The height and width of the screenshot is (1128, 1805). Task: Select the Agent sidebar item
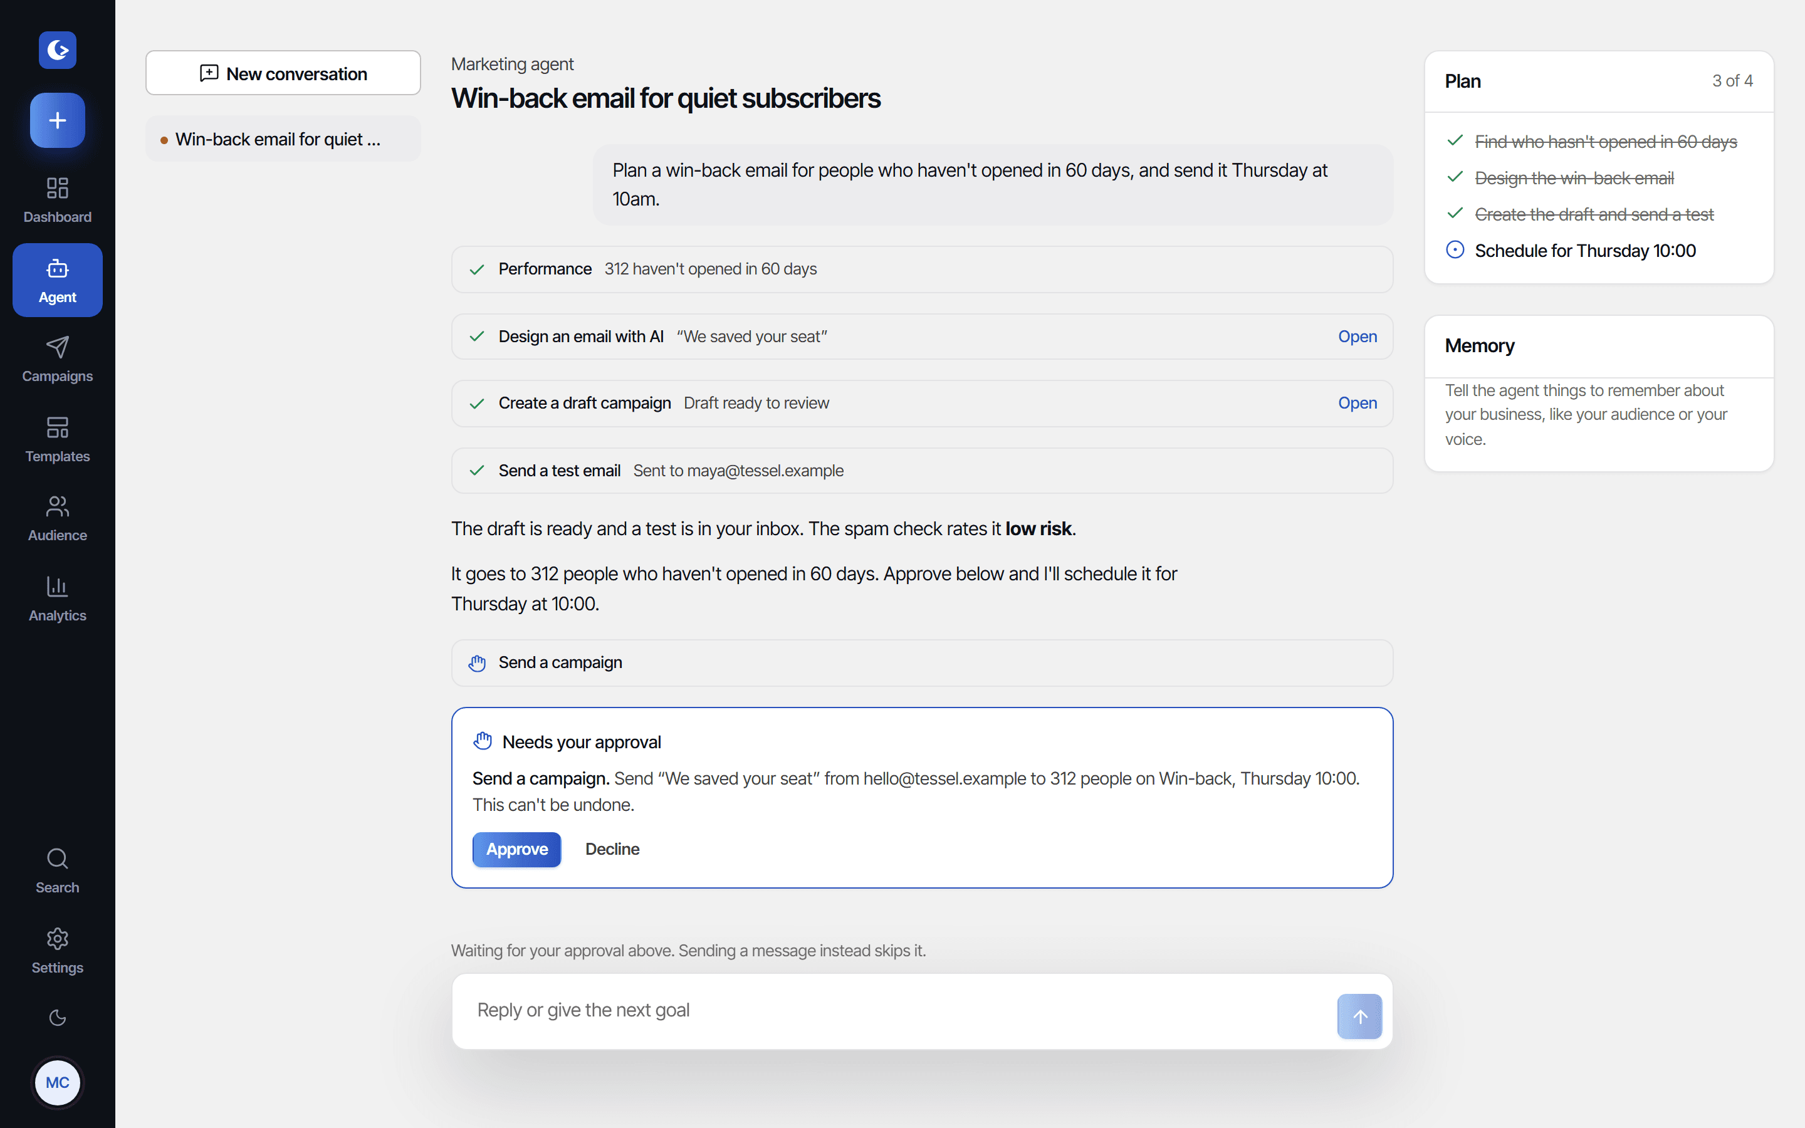coord(58,279)
